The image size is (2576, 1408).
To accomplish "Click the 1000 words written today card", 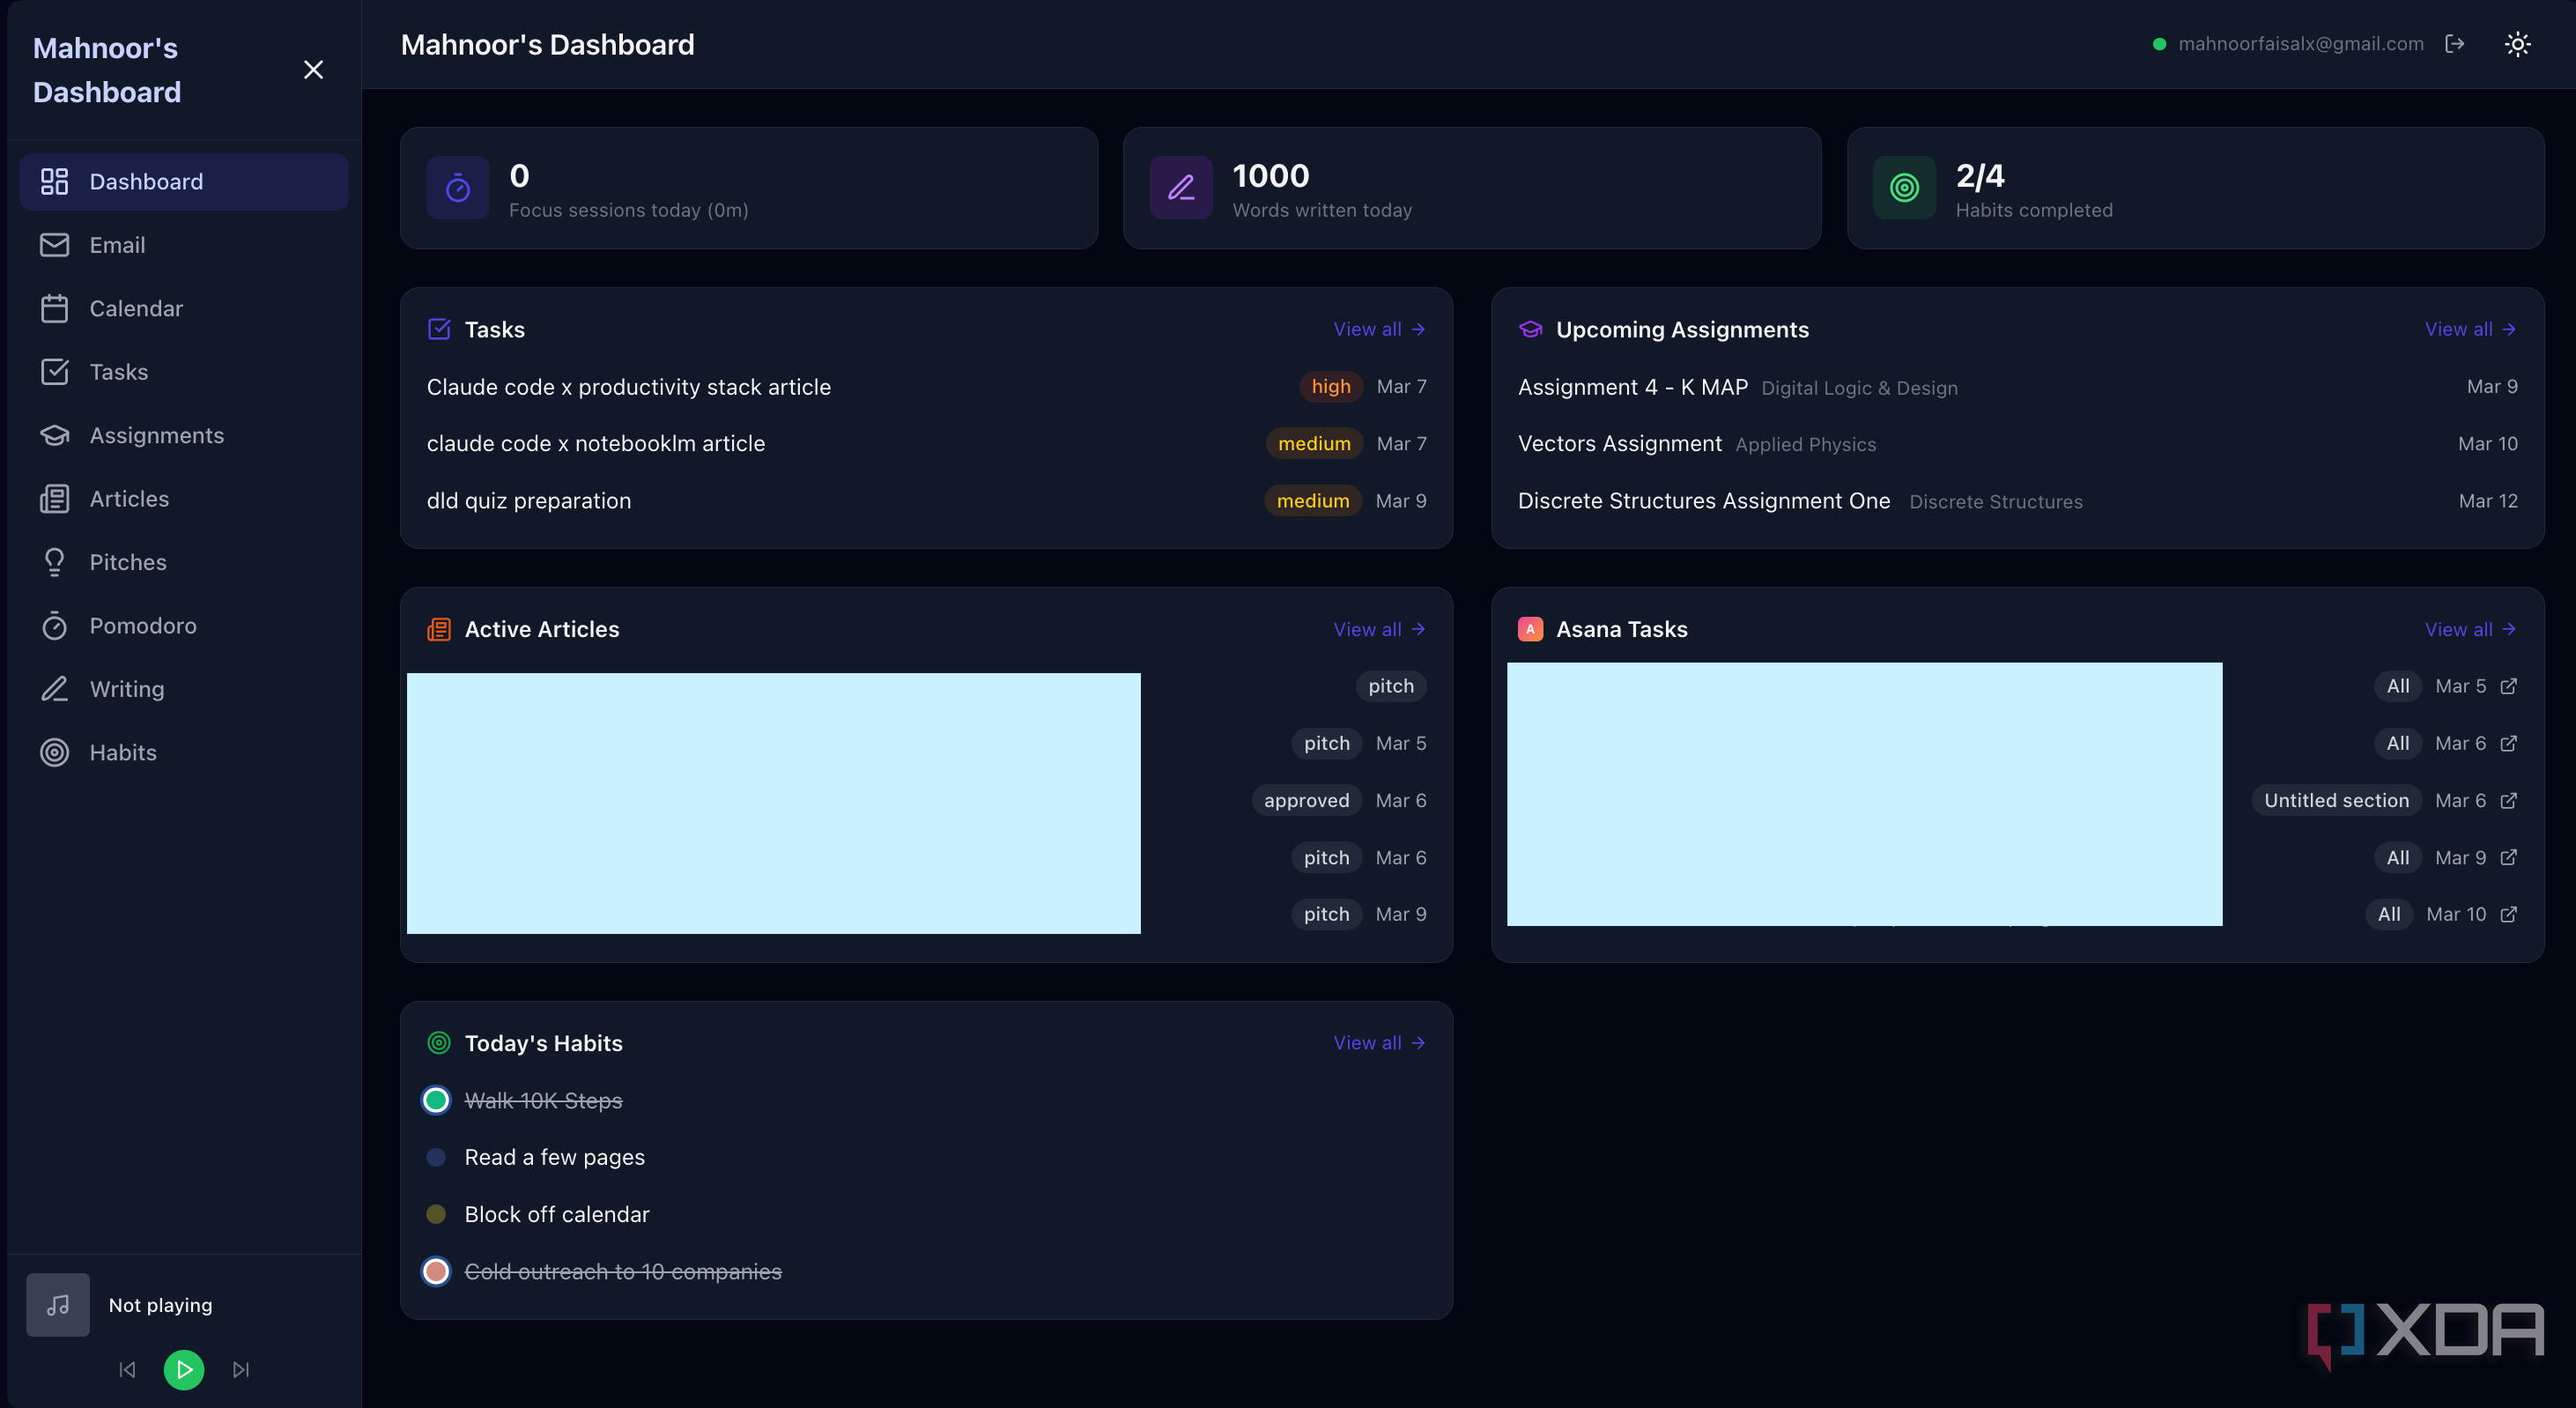I will coord(1471,187).
